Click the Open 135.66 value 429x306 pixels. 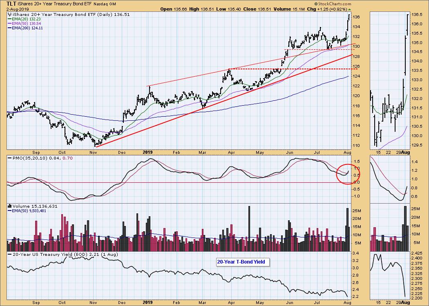click(174, 9)
